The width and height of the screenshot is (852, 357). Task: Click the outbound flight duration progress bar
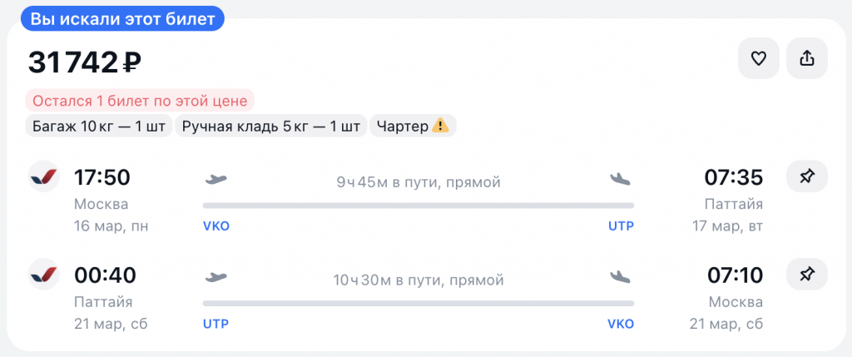point(419,205)
